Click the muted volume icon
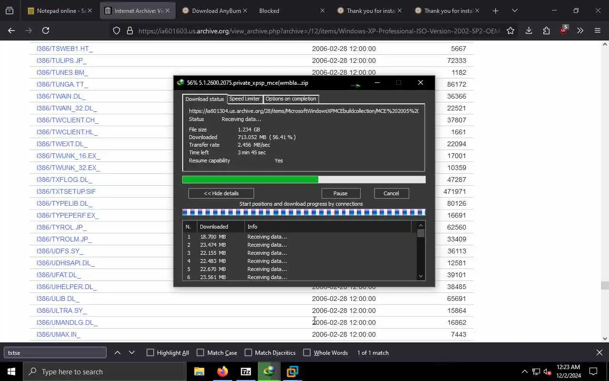This screenshot has height=381, width=609. click(x=548, y=371)
